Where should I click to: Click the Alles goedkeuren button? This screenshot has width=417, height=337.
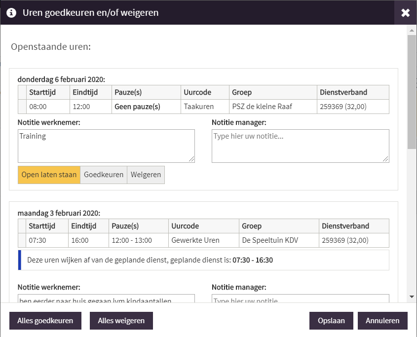pos(45,321)
